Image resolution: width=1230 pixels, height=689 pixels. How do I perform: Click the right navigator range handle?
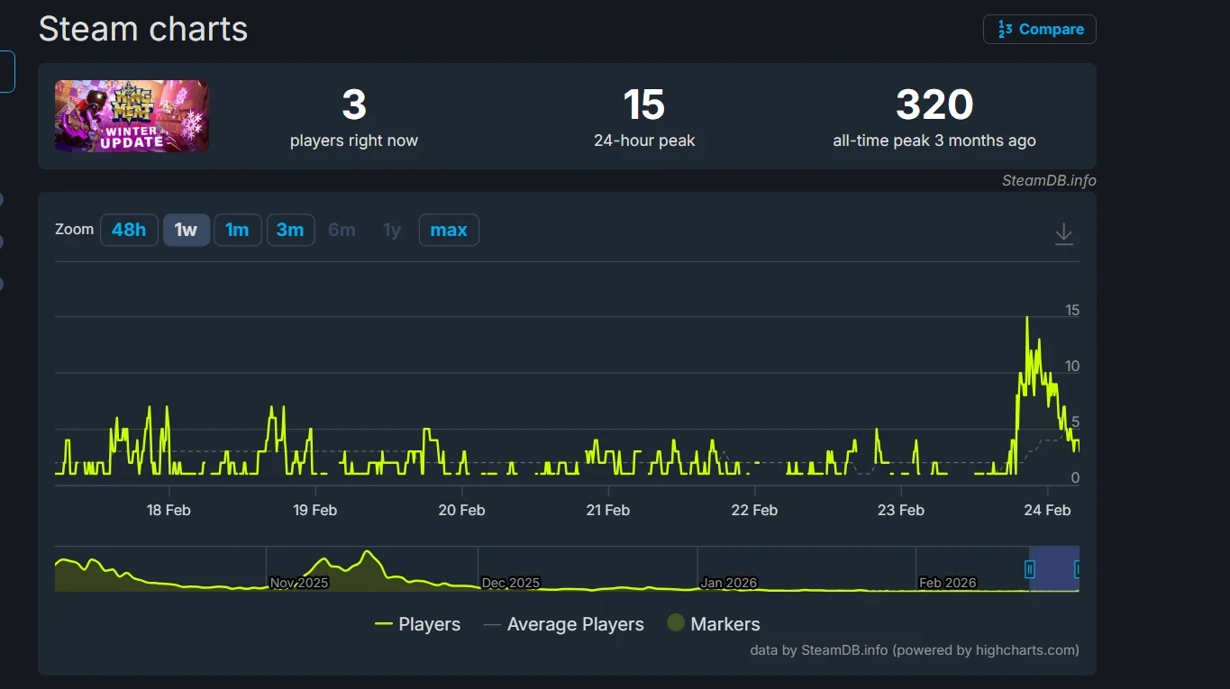point(1077,569)
